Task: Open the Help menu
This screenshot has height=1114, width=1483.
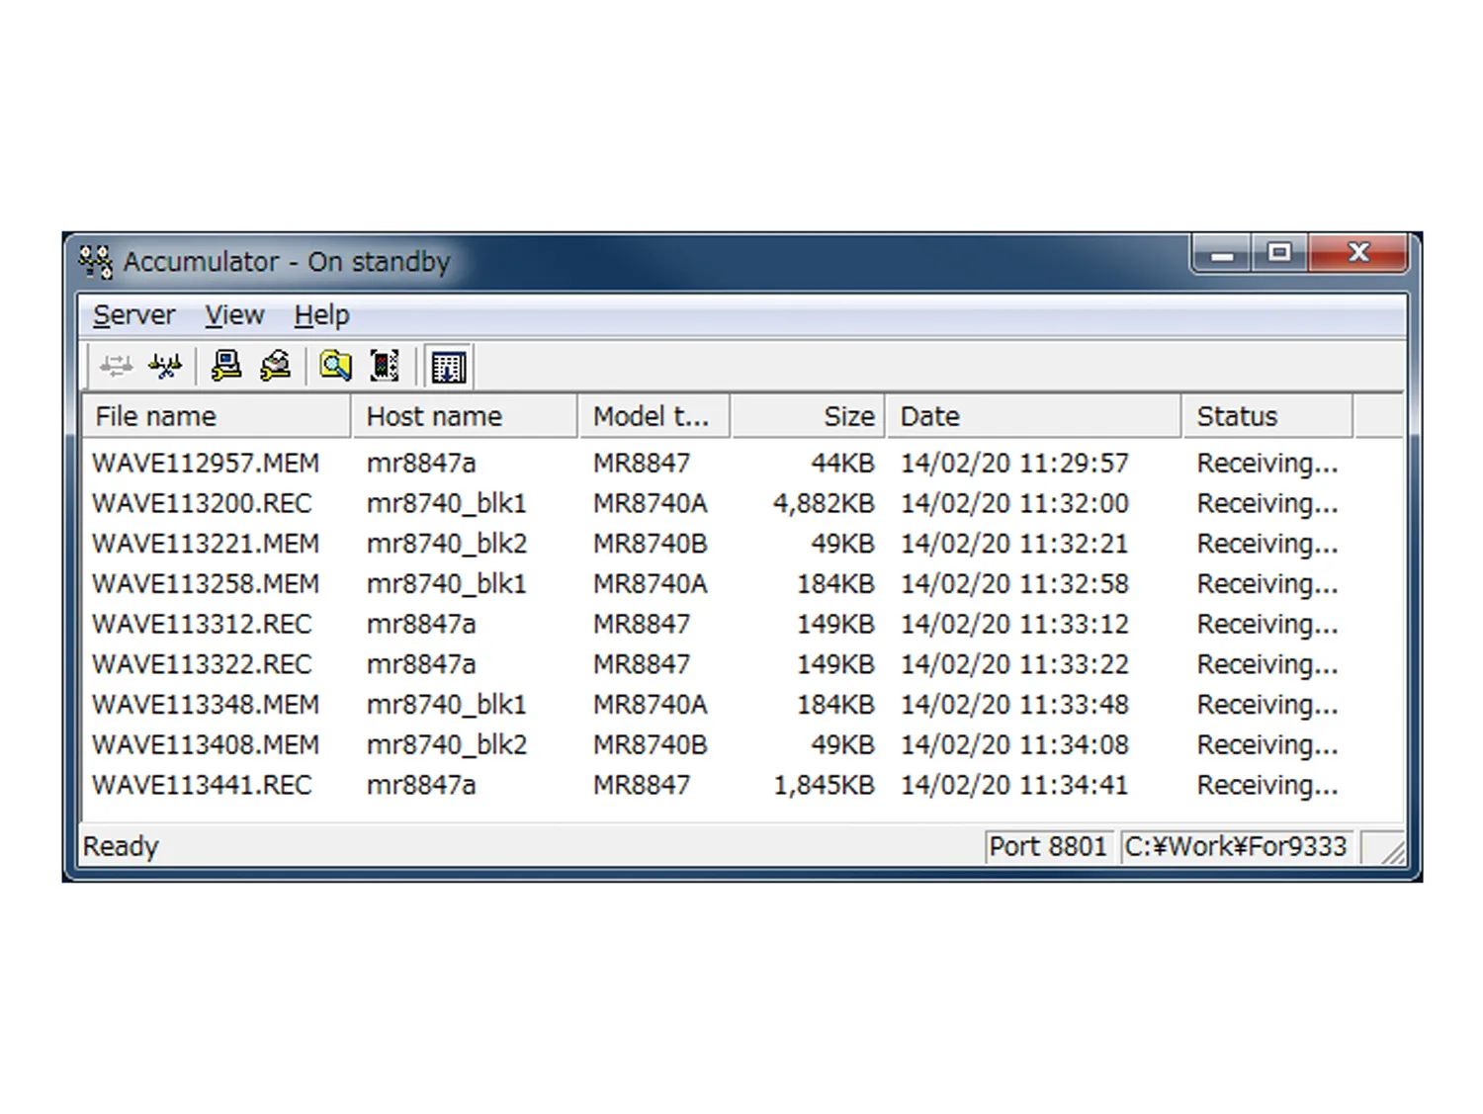Action: 321,315
